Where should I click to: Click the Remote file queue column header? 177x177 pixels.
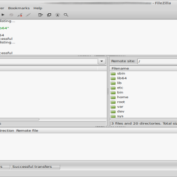[x=27, y=131]
